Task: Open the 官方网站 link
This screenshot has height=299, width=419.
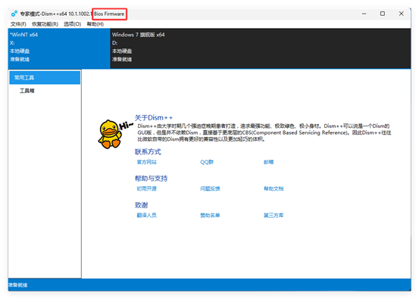Action: coord(147,162)
